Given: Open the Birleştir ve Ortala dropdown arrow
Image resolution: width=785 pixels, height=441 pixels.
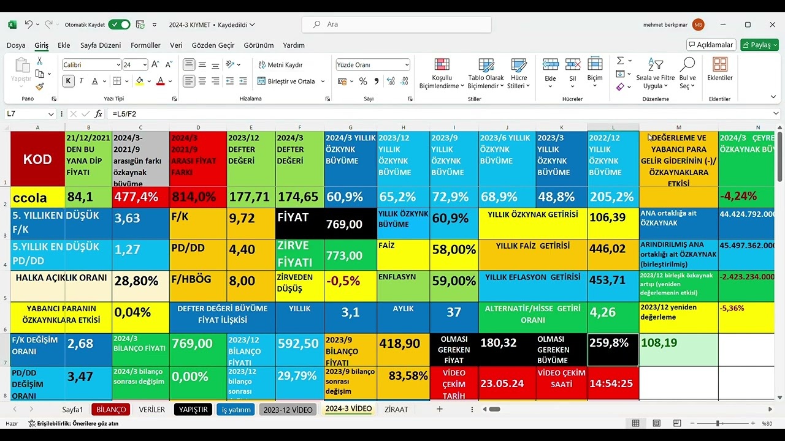Looking at the screenshot, I should pyautogui.click(x=323, y=81).
